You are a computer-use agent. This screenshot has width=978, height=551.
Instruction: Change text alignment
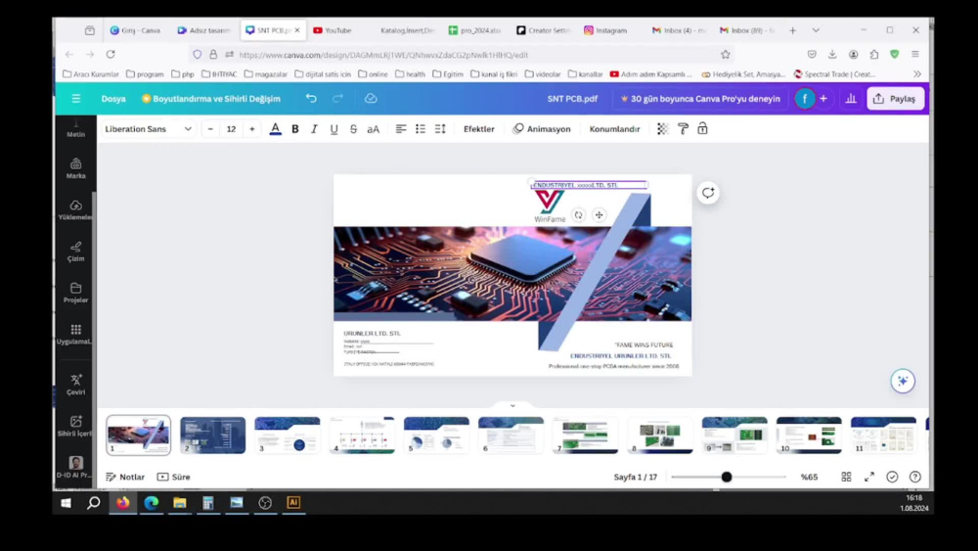tap(401, 129)
